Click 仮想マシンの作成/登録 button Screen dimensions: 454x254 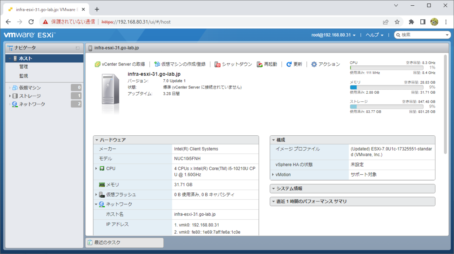(180, 64)
